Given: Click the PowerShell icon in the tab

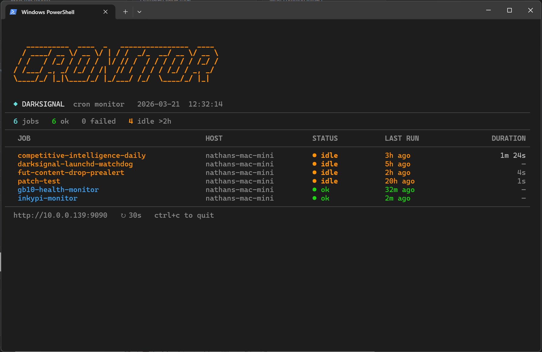Looking at the screenshot, I should click(x=13, y=12).
